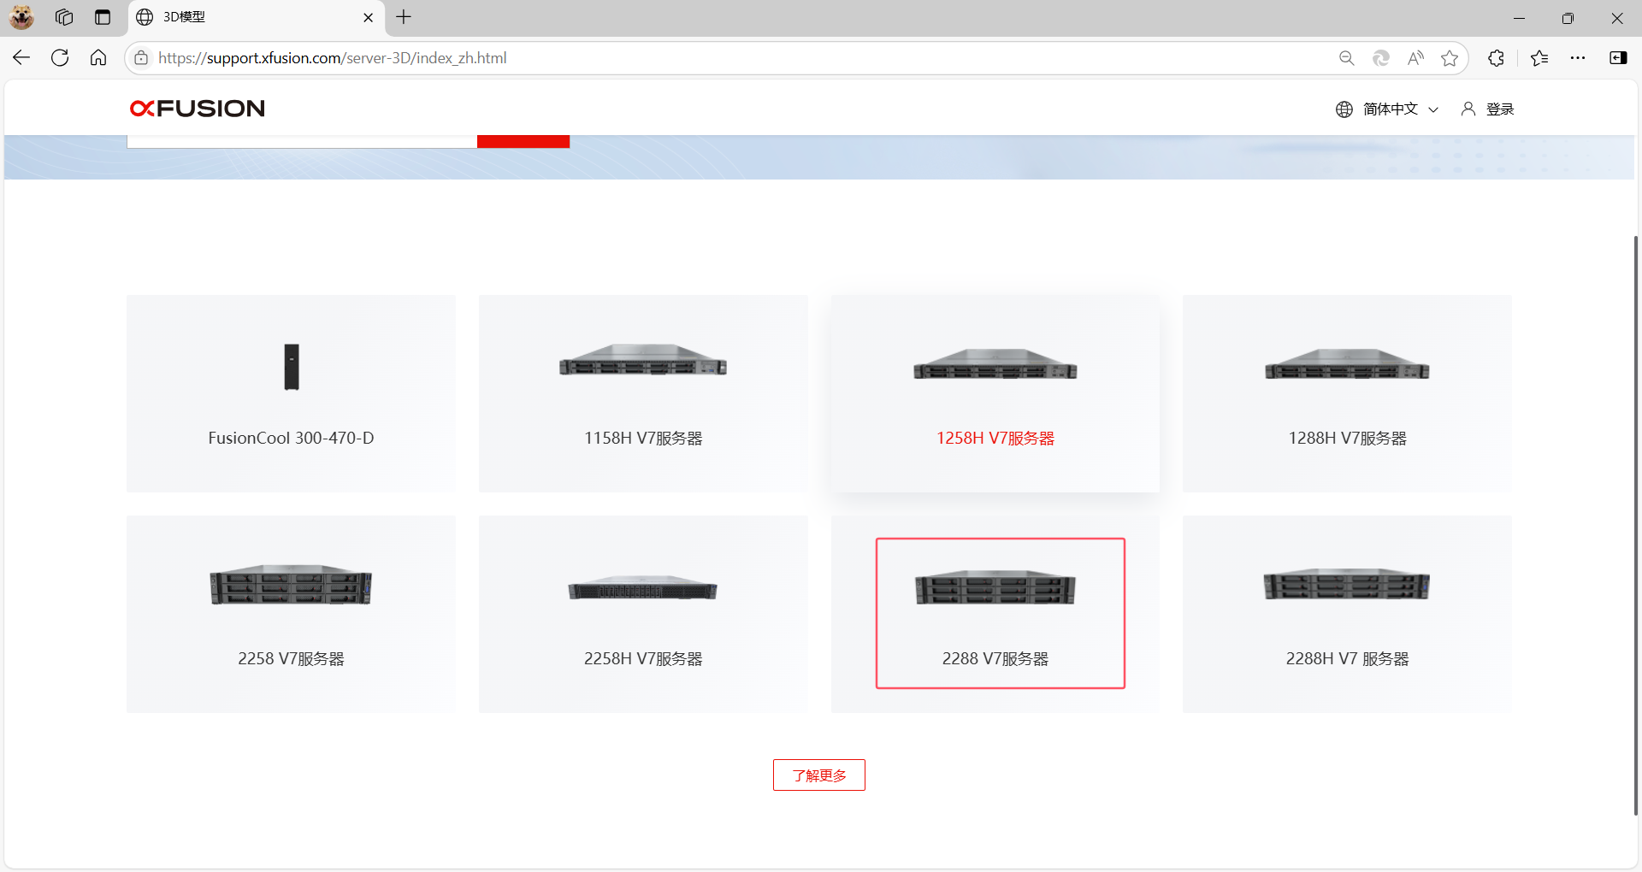Open a new browser tab
Image resolution: width=1642 pixels, height=872 pixels.
(404, 17)
